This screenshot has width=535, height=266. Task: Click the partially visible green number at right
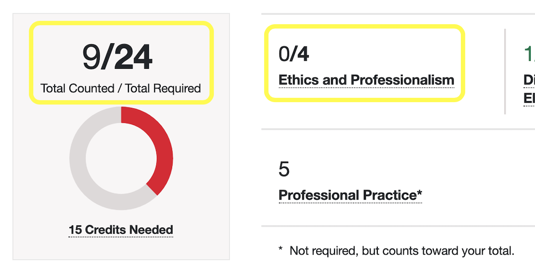529,54
